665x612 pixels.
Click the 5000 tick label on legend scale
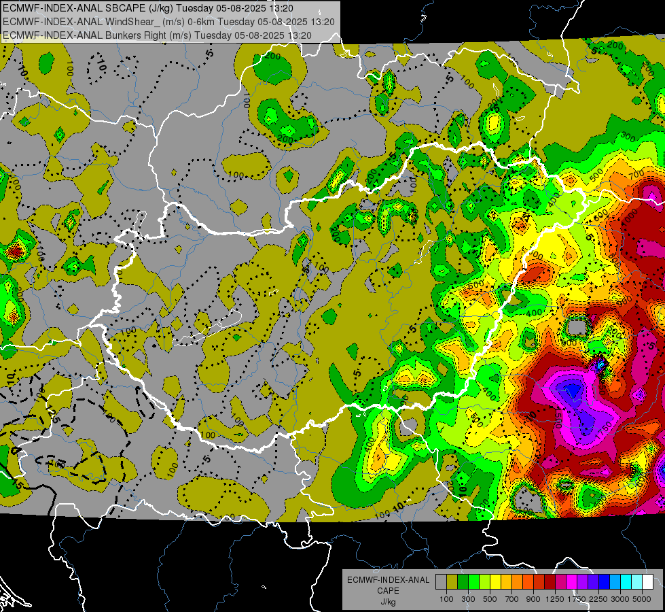pyautogui.click(x=642, y=599)
